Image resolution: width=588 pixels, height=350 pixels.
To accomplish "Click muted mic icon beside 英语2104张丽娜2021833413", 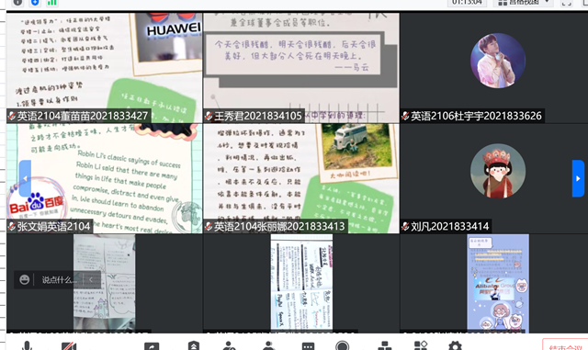I will coord(209,226).
